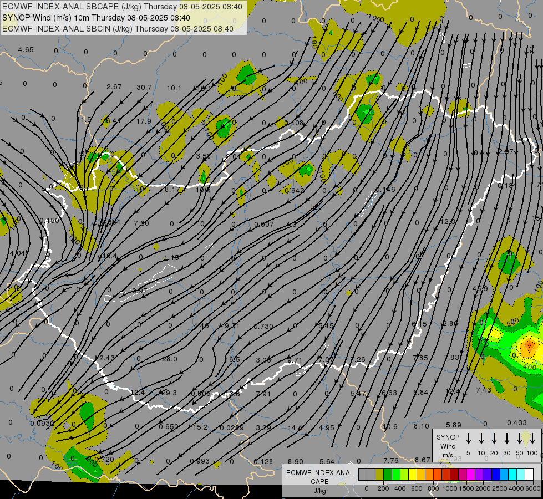Click the 10 m/s wind arrow in legend
Image resolution: width=543 pixels, height=499 pixels.
481,439
